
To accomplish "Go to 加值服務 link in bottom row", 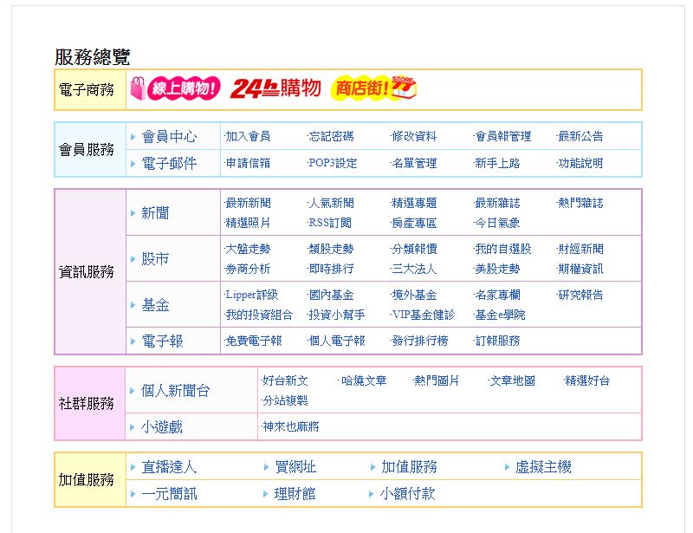I will click(x=409, y=467).
